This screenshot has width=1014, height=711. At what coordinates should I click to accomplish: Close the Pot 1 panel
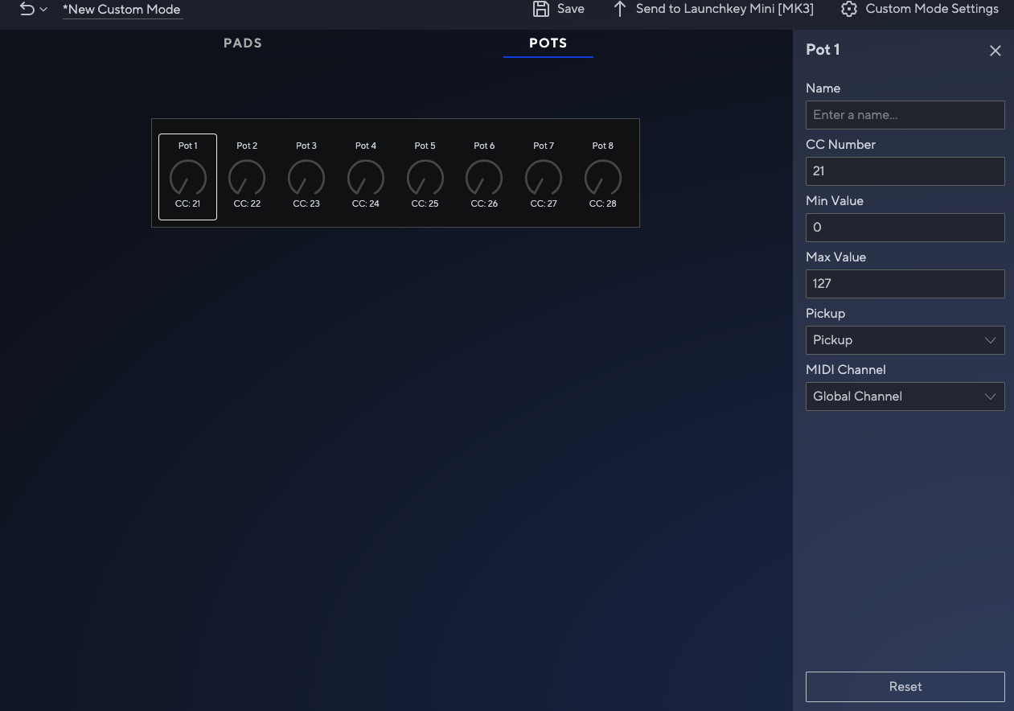[995, 50]
